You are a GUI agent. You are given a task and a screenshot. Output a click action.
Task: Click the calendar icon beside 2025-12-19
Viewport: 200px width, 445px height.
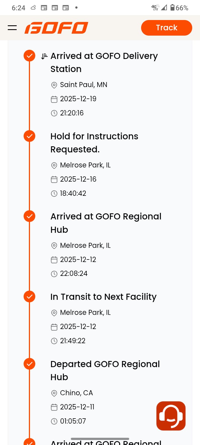[54, 99]
